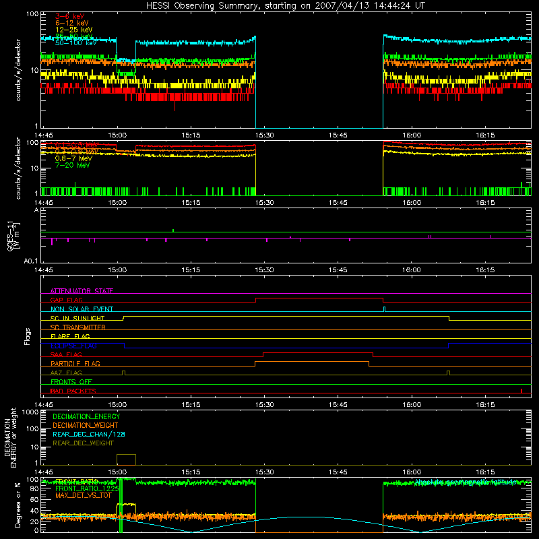Click 15:15 time tick under top keV panel
The width and height of the screenshot is (539, 539).
point(191,135)
